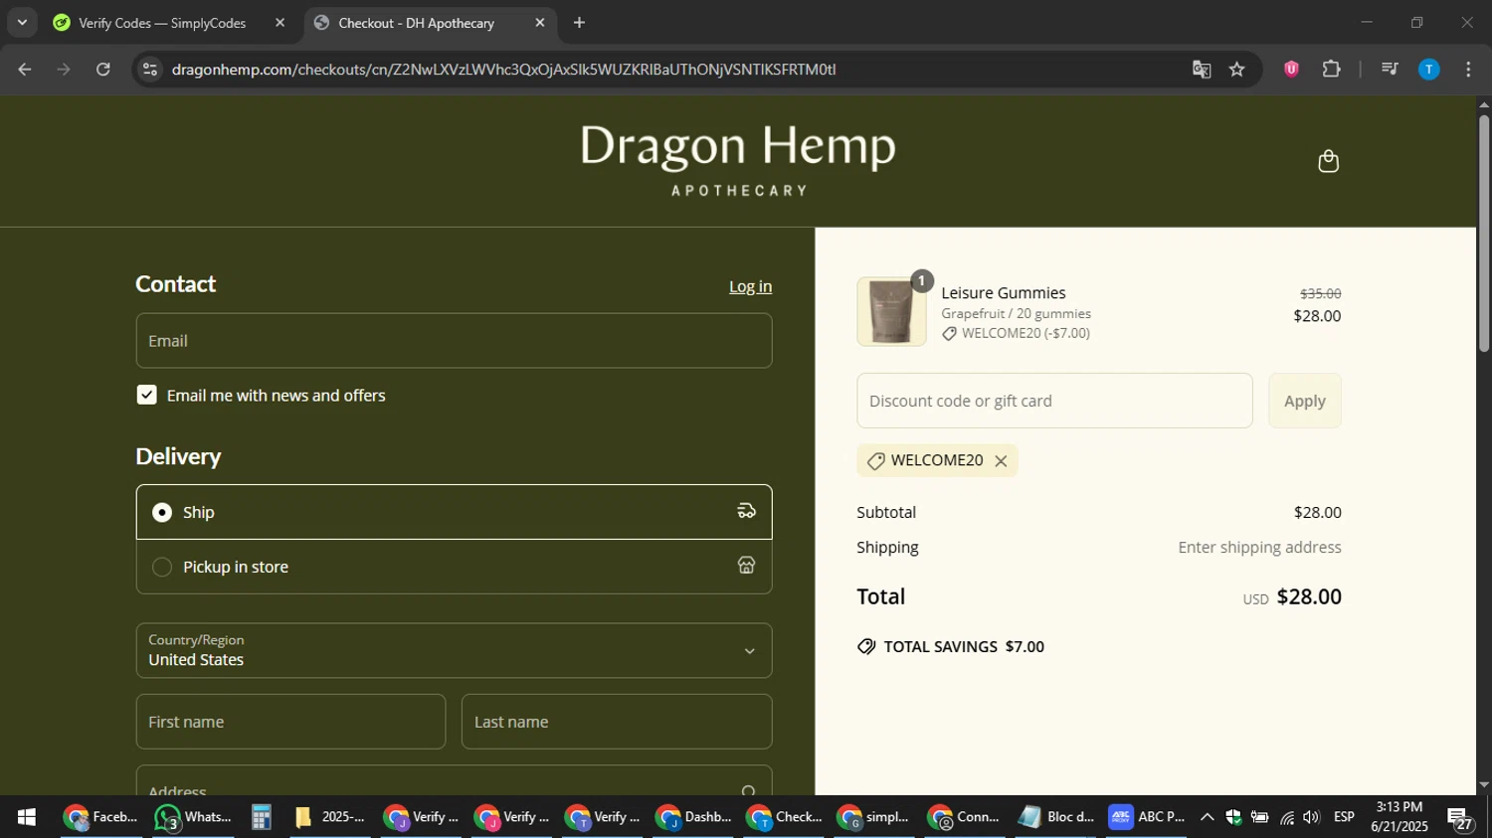Screen dimensions: 1492x838
Task: Open the volume control in system tray
Action: point(1311,817)
